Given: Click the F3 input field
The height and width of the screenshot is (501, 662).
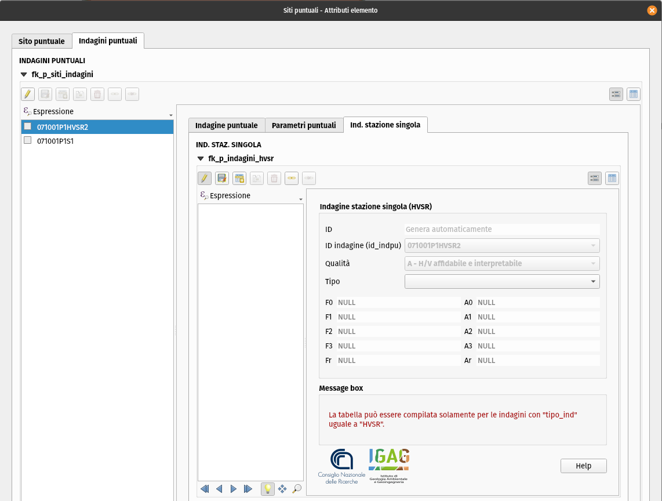Looking at the screenshot, I should (398, 346).
